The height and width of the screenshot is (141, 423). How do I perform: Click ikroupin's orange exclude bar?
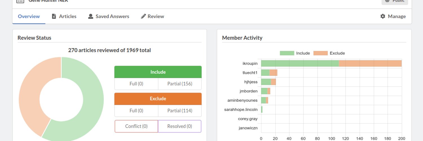[370, 63]
